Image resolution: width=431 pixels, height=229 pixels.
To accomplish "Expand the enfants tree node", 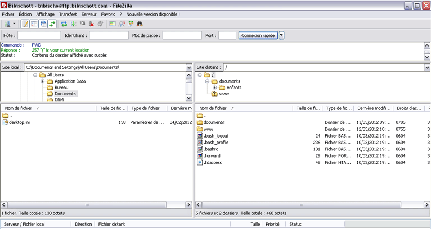I will 215,88.
